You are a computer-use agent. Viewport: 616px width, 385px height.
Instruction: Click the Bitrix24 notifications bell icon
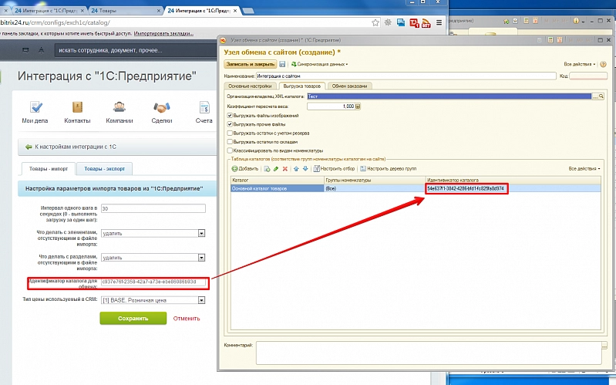(42, 50)
